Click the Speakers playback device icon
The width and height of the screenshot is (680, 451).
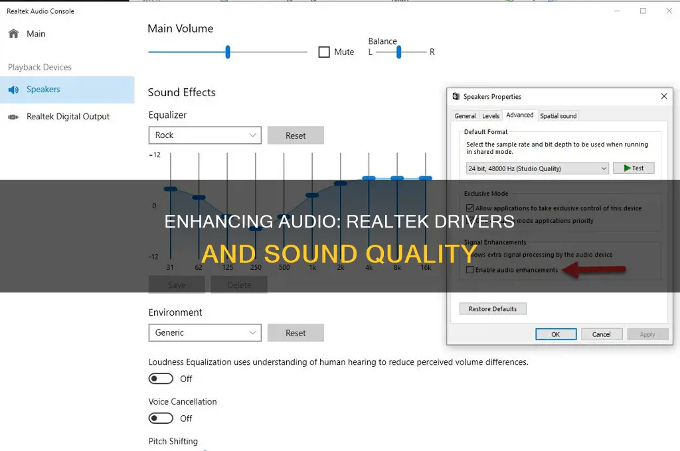13,90
